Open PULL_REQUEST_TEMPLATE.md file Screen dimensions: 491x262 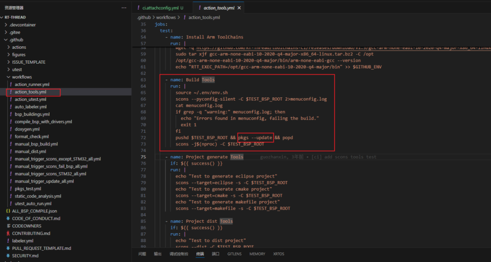pos(41,248)
